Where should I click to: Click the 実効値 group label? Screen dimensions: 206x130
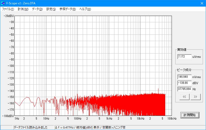coord(182,50)
